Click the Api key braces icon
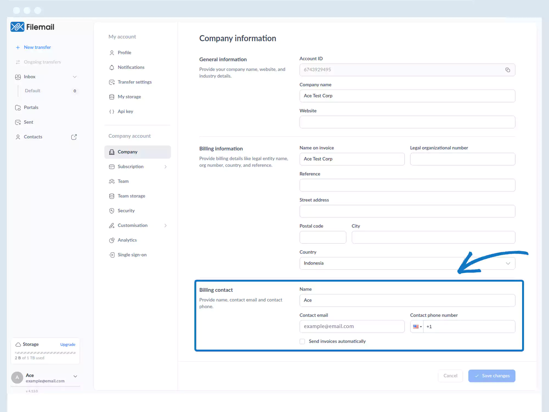Screen dimensions: 549x412 pos(112,111)
